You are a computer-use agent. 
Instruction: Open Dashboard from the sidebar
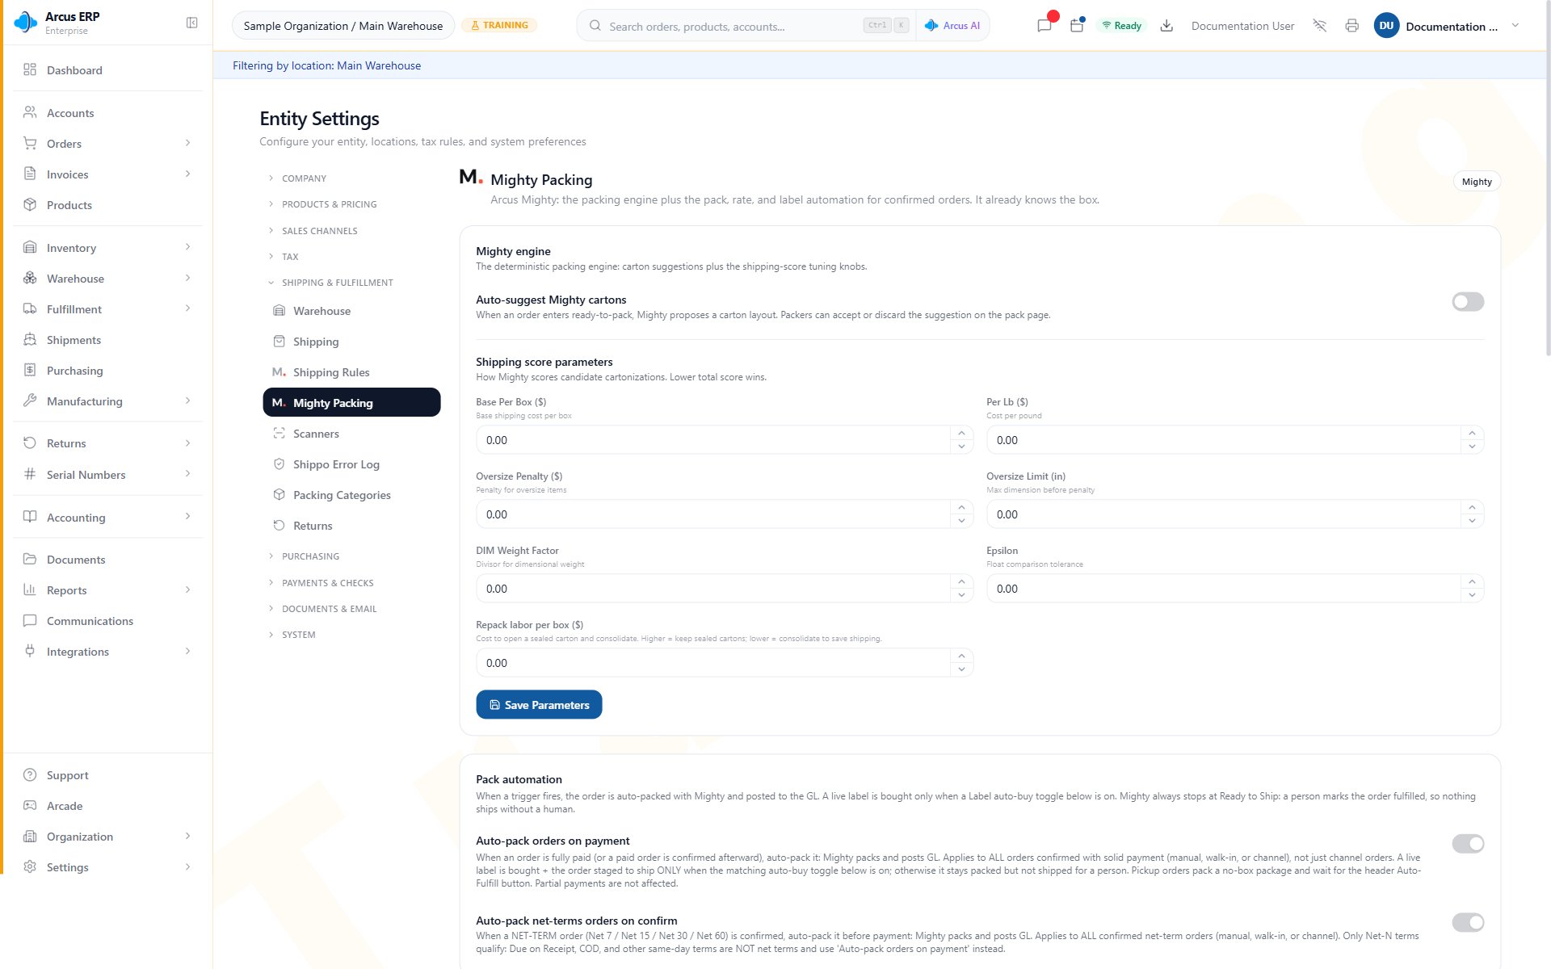[107, 70]
